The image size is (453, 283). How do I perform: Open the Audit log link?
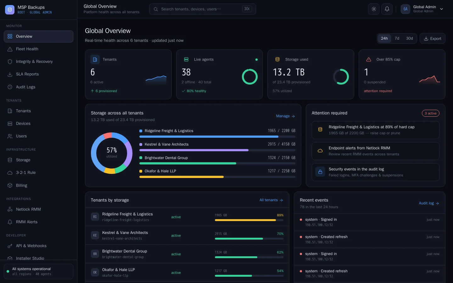[x=429, y=203]
